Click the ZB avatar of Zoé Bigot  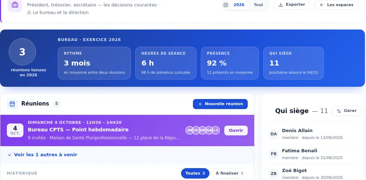[274, 174]
